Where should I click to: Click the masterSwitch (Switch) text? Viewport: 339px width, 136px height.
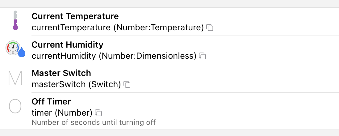tap(76, 84)
